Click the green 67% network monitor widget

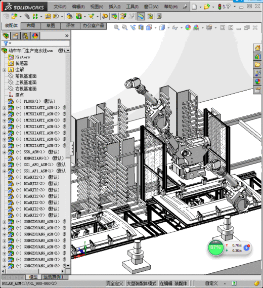point(215,248)
